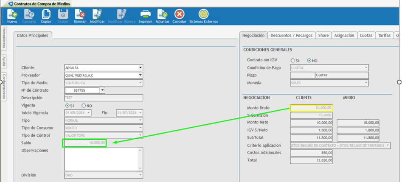The height and width of the screenshot is (182, 402).
Task: Click the IGV S/Neto medio field
Action: click(x=358, y=131)
